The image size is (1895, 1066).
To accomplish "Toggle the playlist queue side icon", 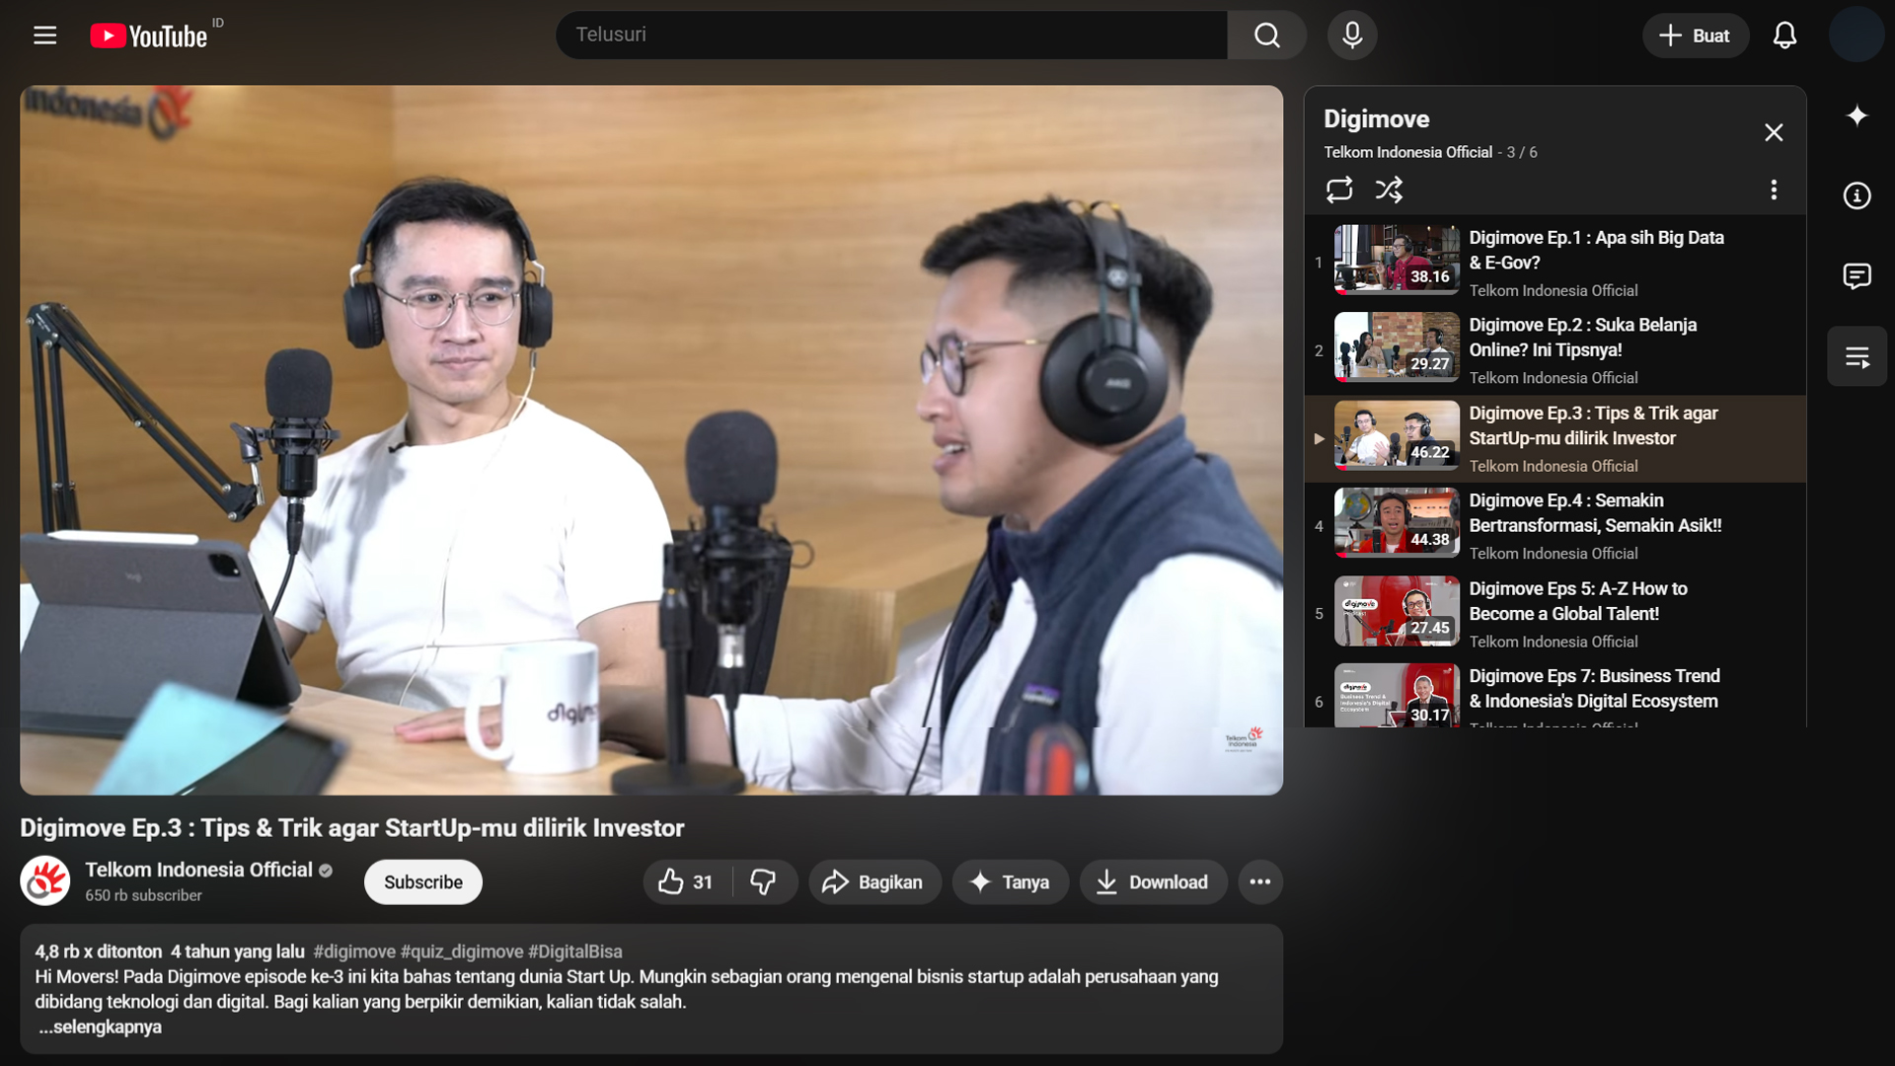I will point(1857,356).
